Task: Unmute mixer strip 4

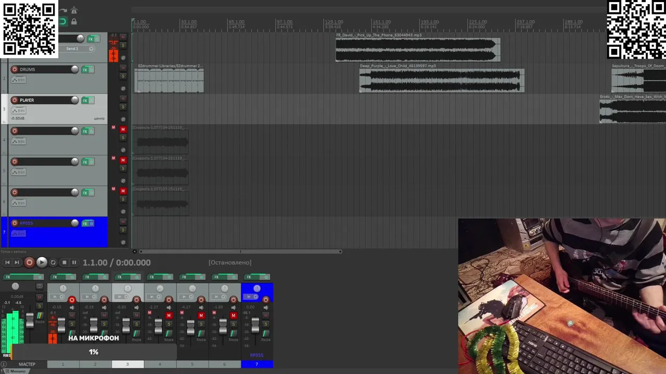Action: click(169, 315)
